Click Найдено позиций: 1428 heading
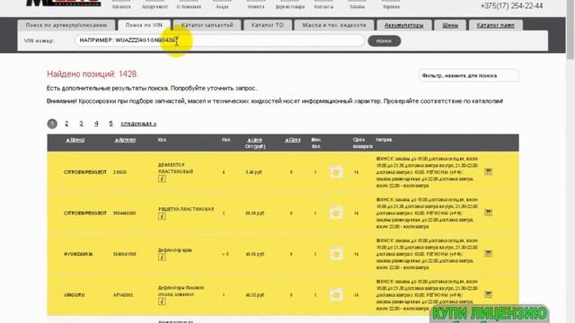The width and height of the screenshot is (575, 323). tap(92, 74)
